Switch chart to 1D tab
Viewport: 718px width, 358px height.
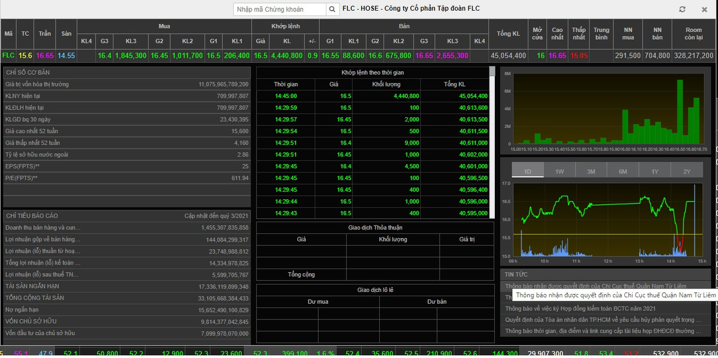(527, 171)
